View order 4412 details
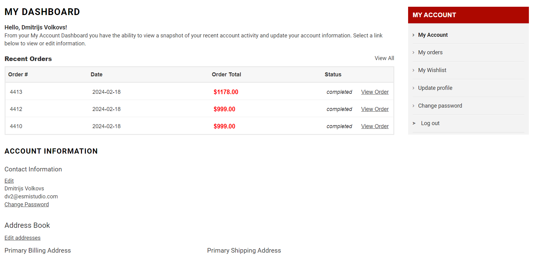Image resolution: width=543 pixels, height=256 pixels. [375, 109]
